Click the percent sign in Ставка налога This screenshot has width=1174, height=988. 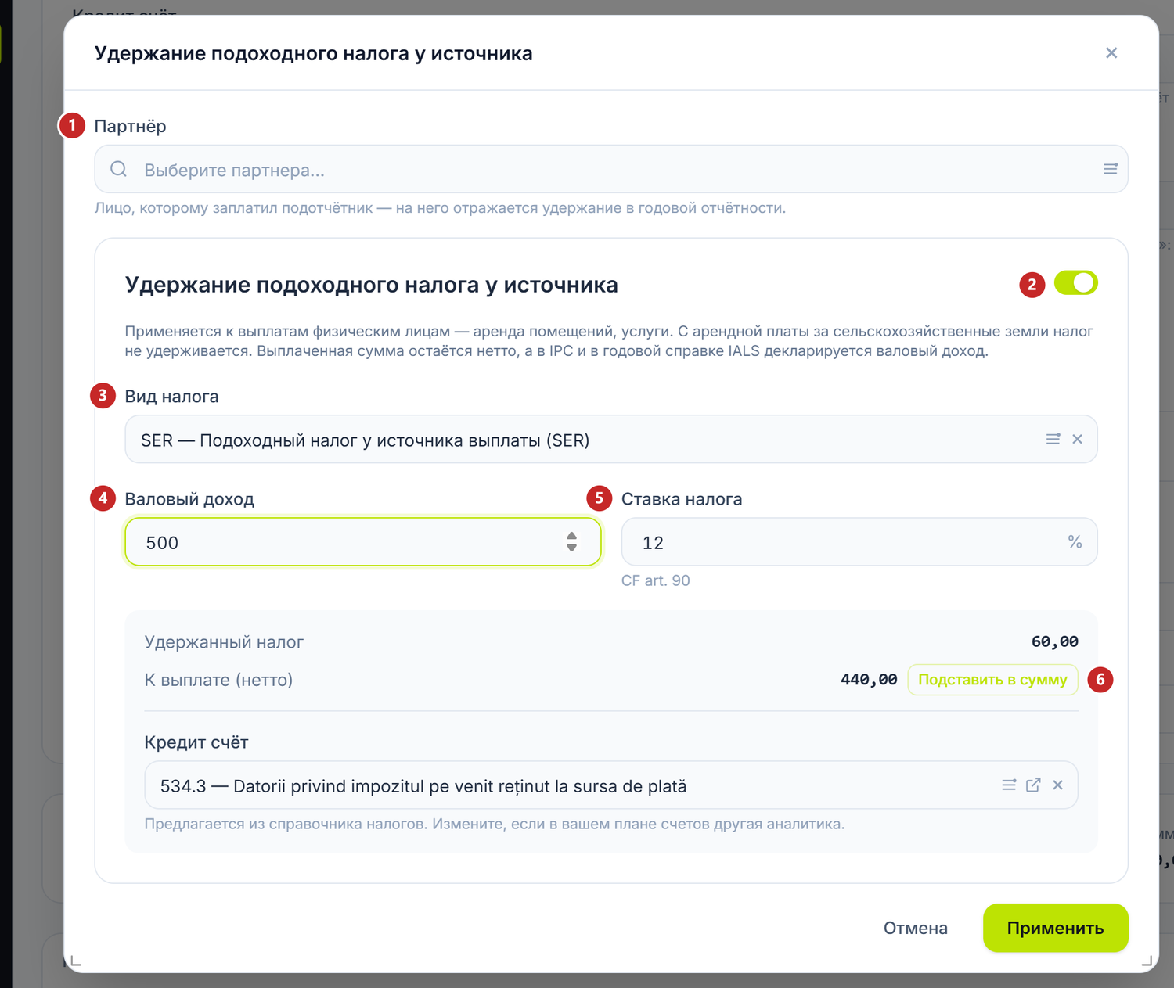tap(1075, 542)
